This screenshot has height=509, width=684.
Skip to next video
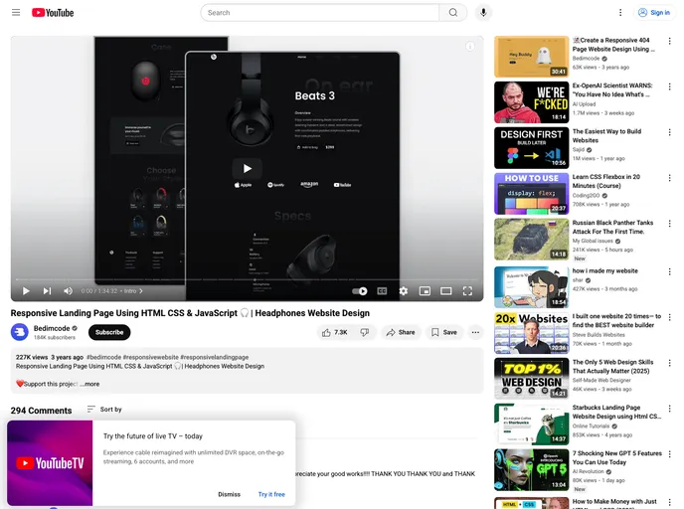[x=47, y=291]
